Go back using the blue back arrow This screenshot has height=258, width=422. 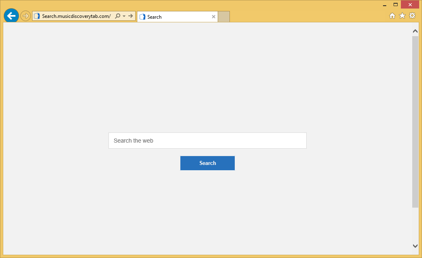[11, 16]
